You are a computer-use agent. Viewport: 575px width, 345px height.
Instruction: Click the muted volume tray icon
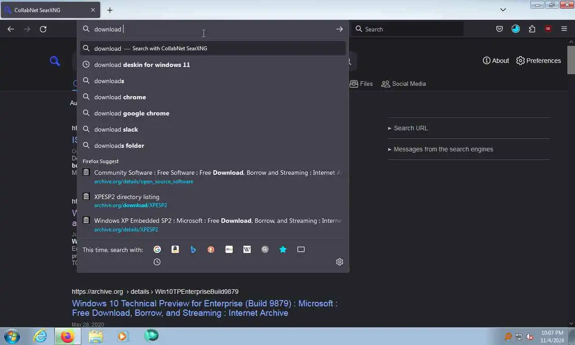coord(530,336)
